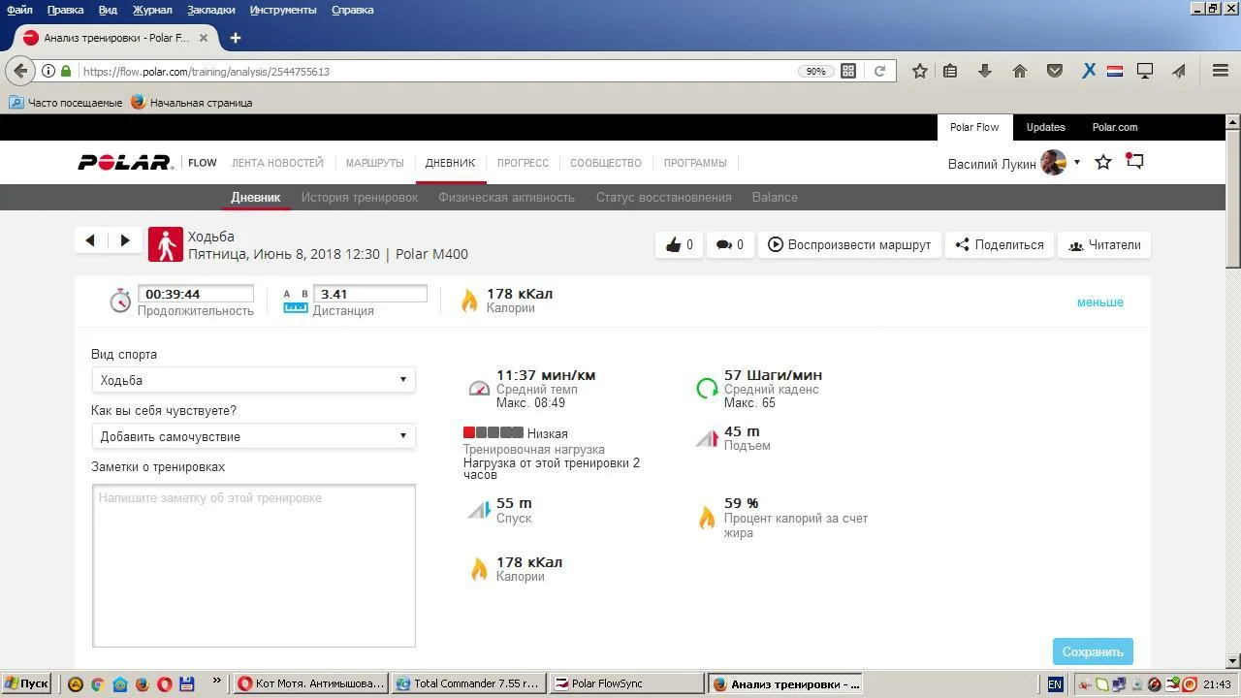Switch to Total Commander in the taskbar
The height and width of the screenshot is (698, 1241).
467,683
